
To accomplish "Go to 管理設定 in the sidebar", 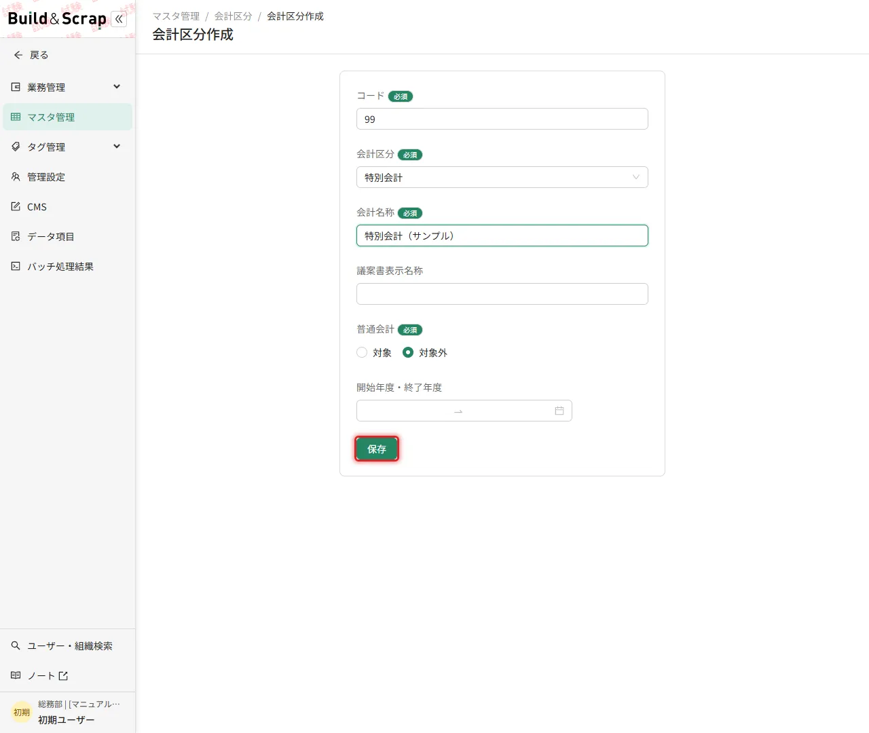I will pos(68,176).
